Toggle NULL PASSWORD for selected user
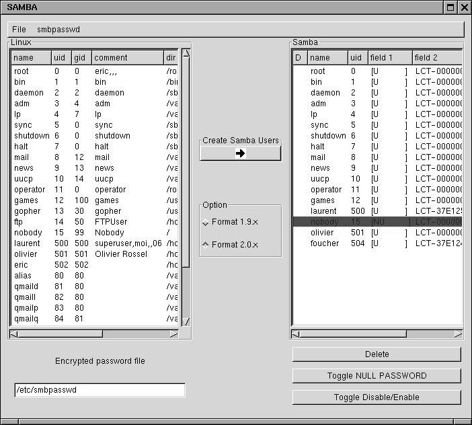The width and height of the screenshot is (472, 425). tap(377, 376)
